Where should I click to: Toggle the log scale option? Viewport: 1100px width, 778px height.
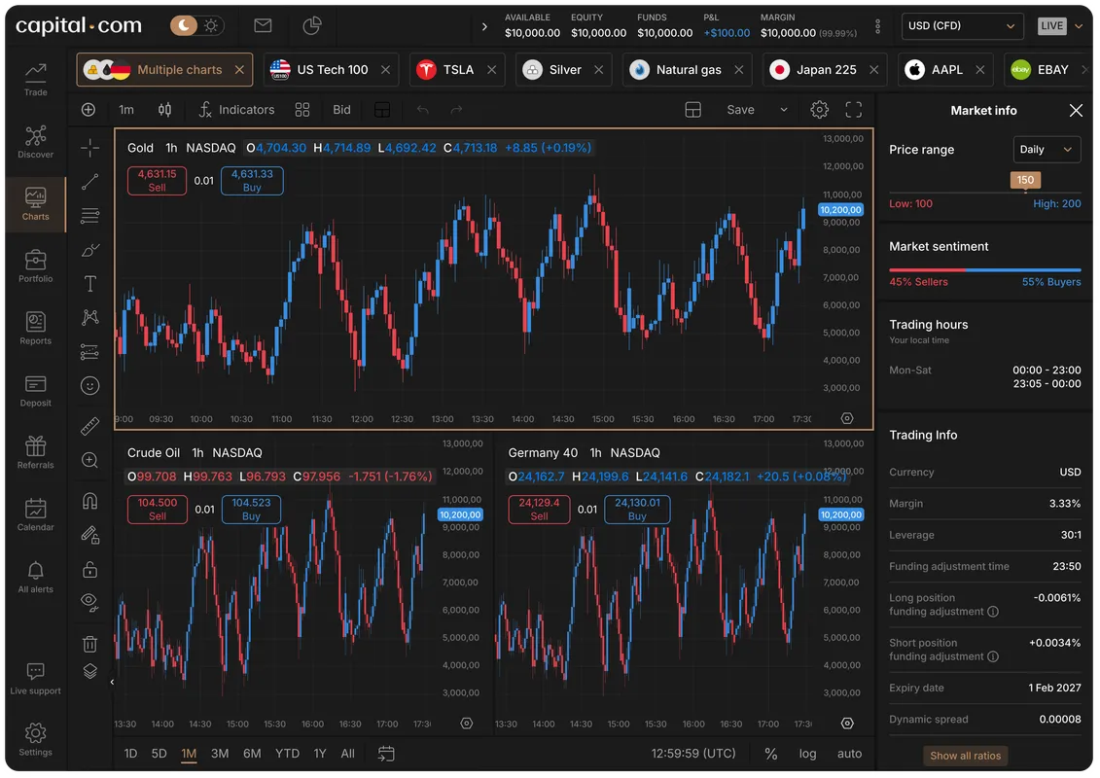point(807,754)
